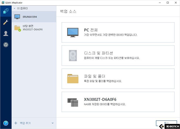This screenshot has height=129, width=180.
Task: Click the NAS device icon in XN3002T card
Action: click(x=73, y=102)
